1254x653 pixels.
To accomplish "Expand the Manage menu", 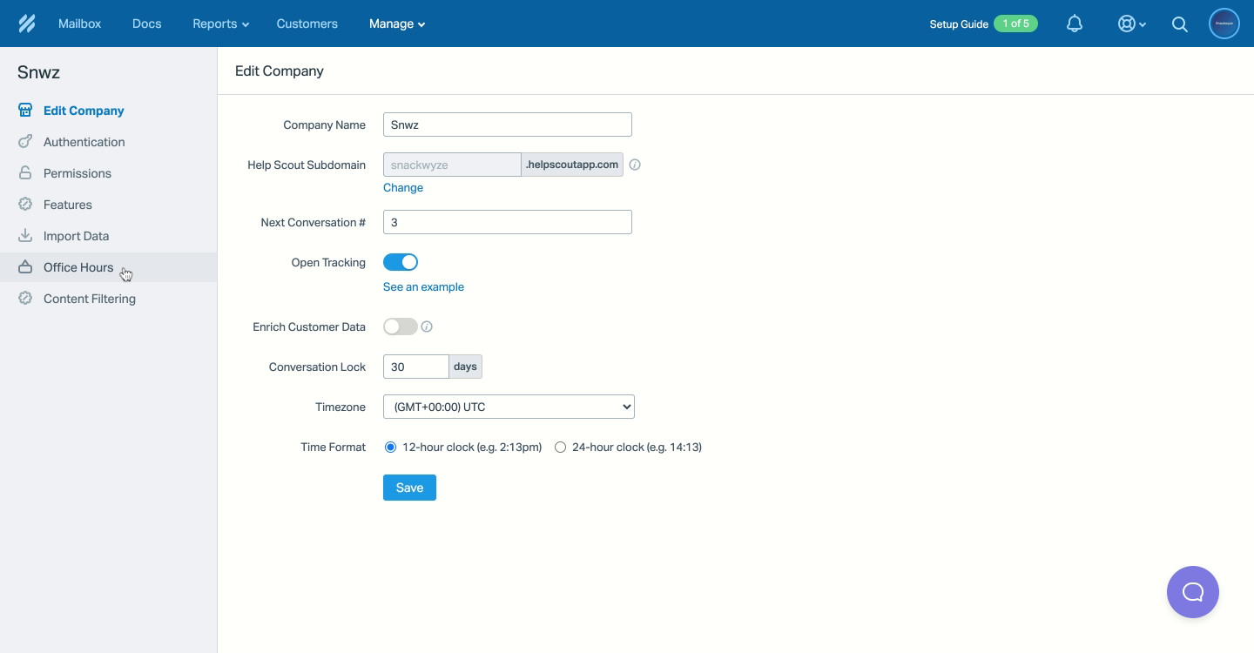I will coord(397,24).
